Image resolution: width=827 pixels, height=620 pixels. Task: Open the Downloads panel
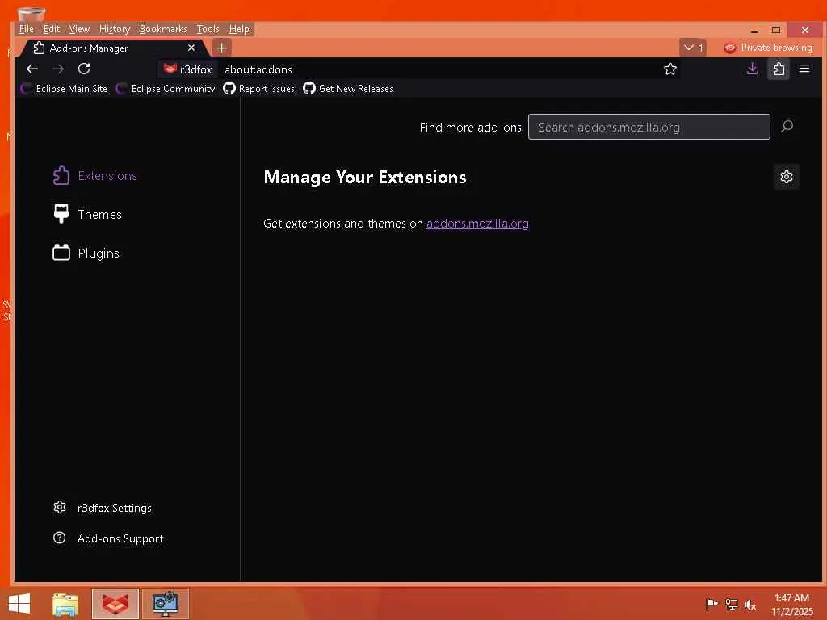(x=753, y=69)
